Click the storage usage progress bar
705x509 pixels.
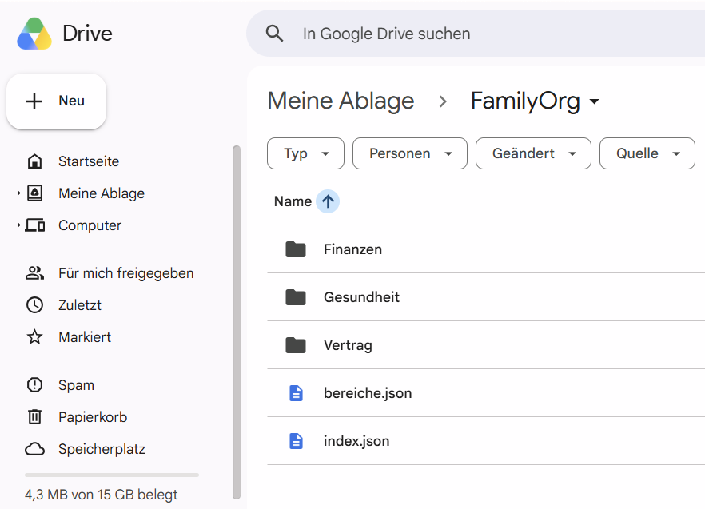coord(112,475)
